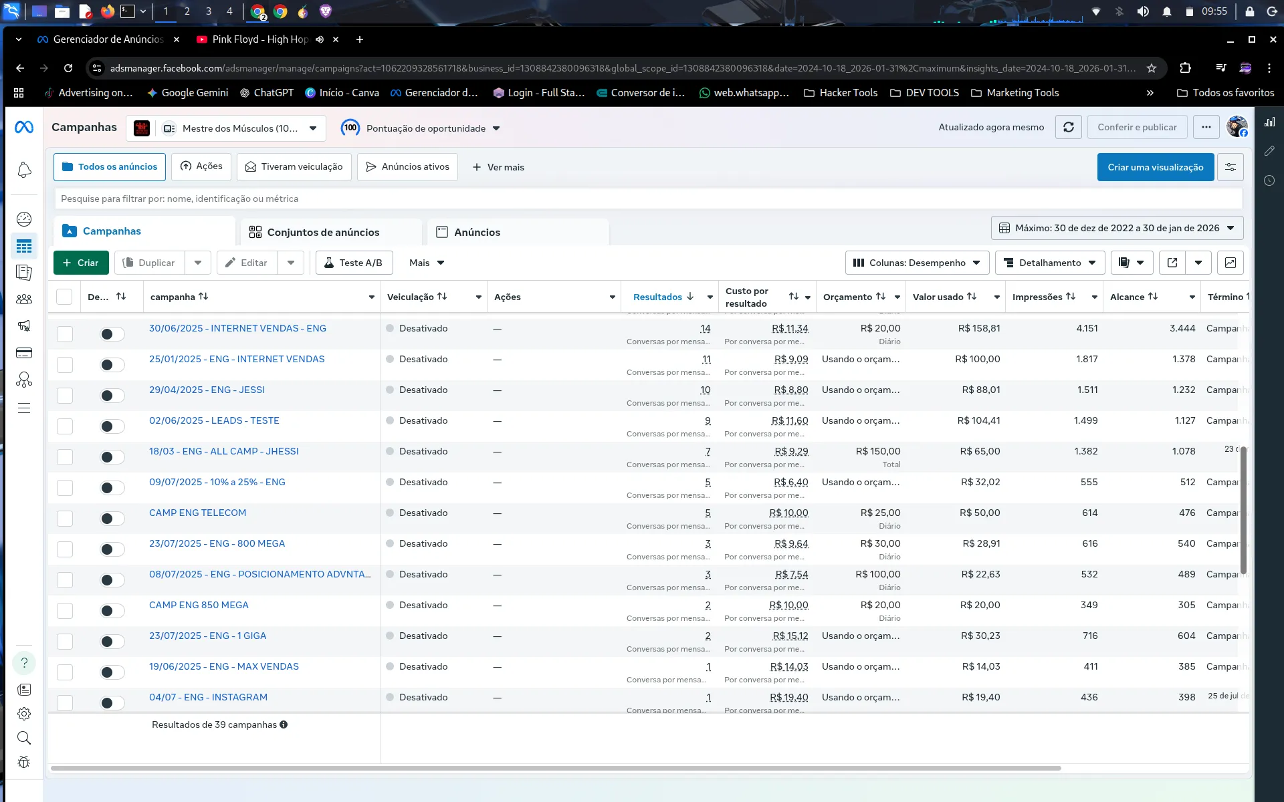Click the reports icon button in toolbar
The width and height of the screenshot is (1284, 802).
[x=1132, y=263]
